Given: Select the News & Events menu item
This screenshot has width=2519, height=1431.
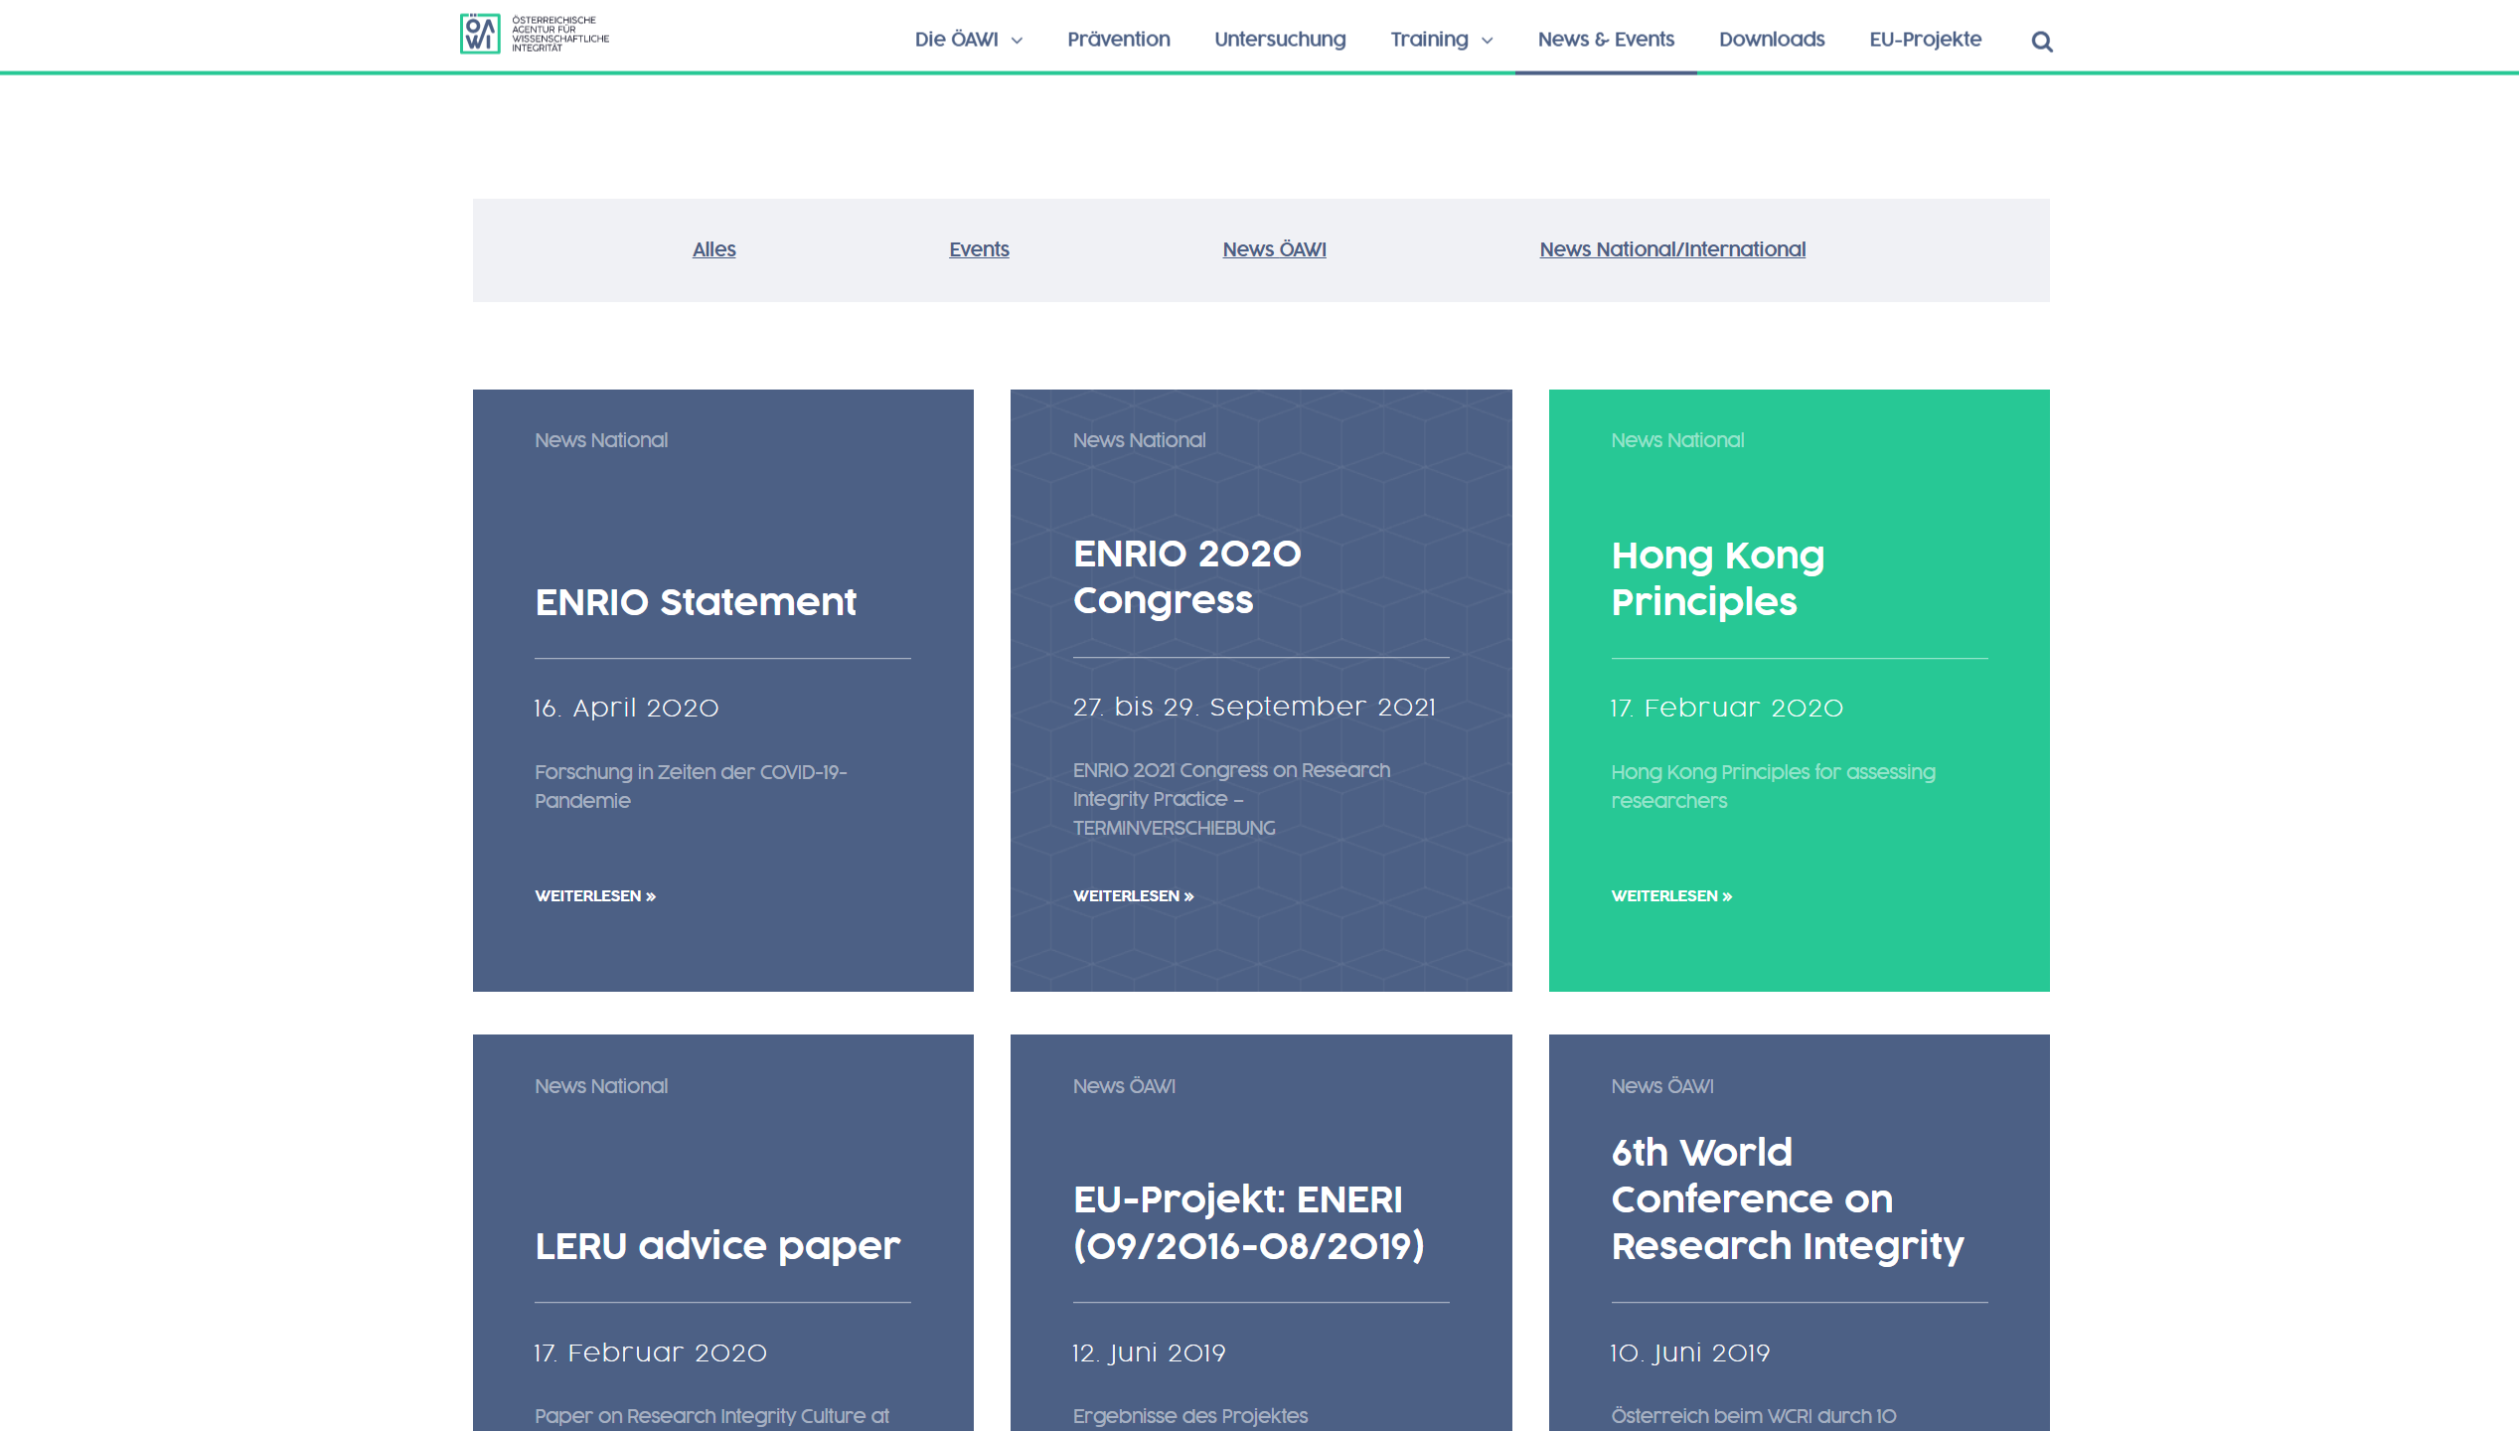Looking at the screenshot, I should (1606, 39).
